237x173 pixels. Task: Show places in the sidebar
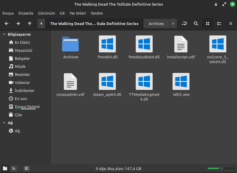5,169
